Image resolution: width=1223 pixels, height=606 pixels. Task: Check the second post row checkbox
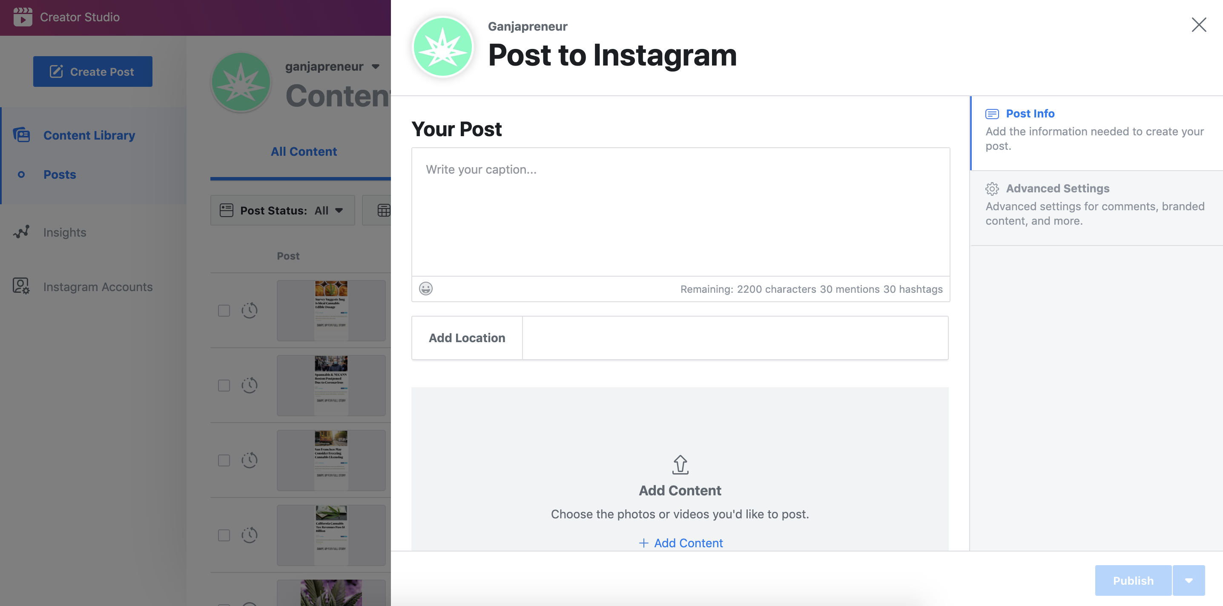point(223,385)
